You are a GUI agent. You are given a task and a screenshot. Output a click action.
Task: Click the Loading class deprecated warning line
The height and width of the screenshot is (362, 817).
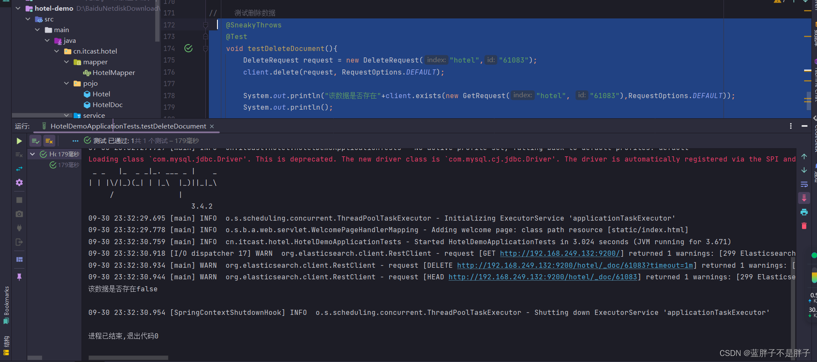[x=442, y=159]
